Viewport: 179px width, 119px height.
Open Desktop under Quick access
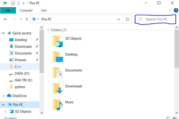coord(21,40)
